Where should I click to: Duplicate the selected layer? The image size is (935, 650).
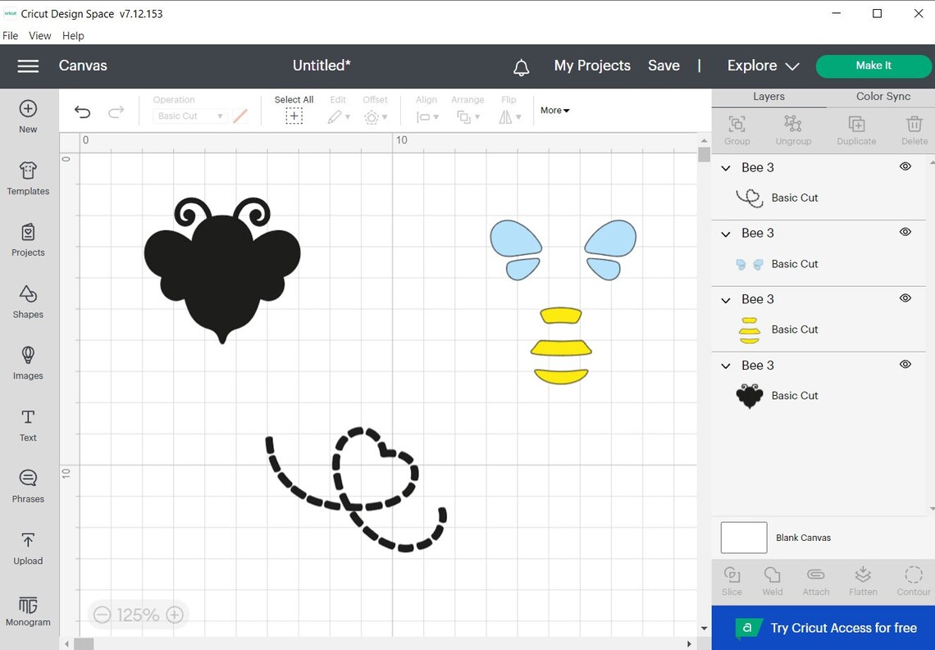coord(856,129)
